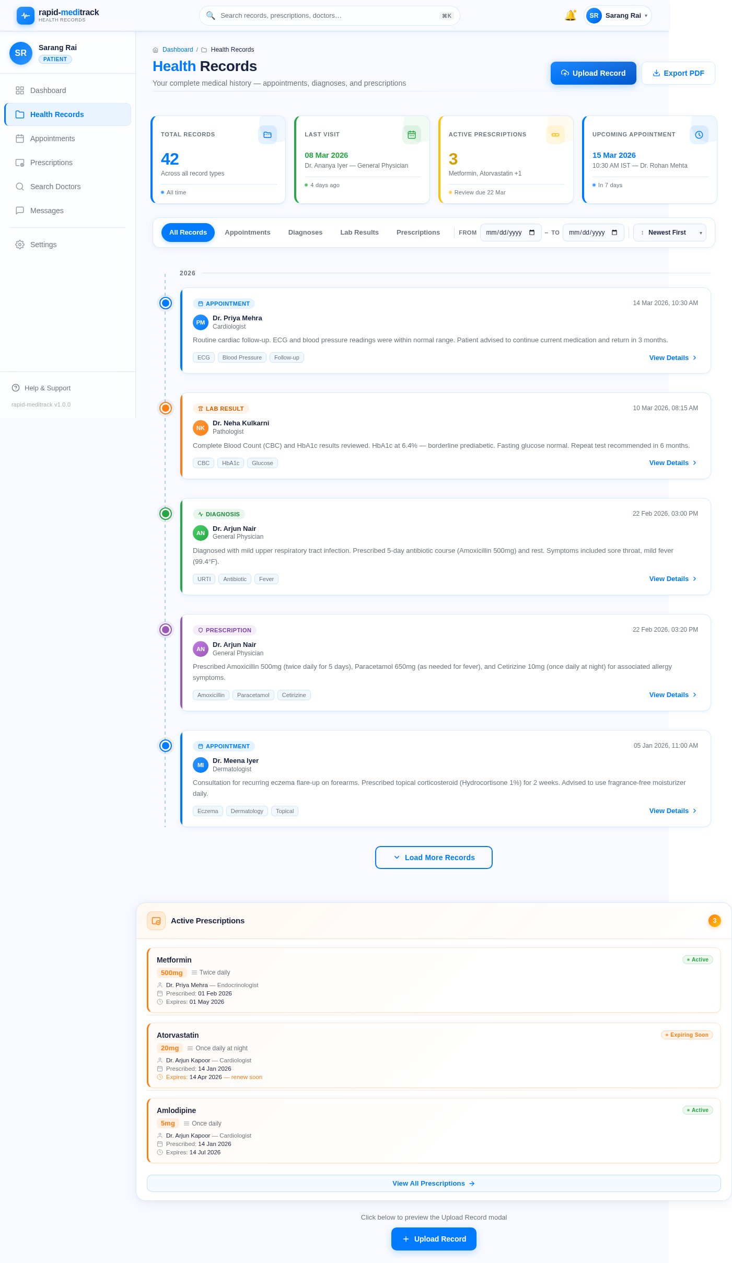This screenshot has width=732, height=1263.
Task: Open Messages via the chat bubble icon
Action: pyautogui.click(x=20, y=211)
